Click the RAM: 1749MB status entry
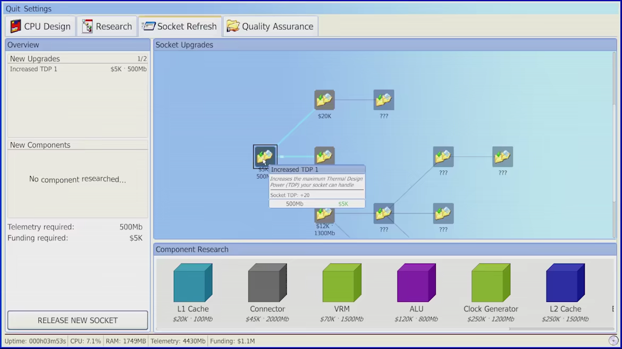The height and width of the screenshot is (349, 622). click(x=126, y=341)
